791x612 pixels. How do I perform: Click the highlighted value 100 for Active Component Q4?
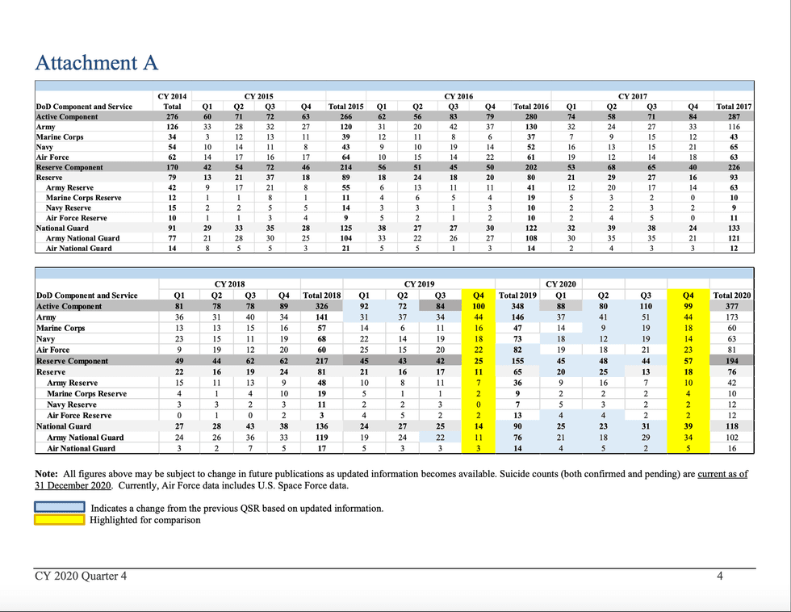tap(478, 306)
